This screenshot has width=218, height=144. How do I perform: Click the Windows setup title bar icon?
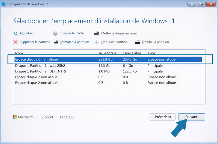(x=4, y=4)
